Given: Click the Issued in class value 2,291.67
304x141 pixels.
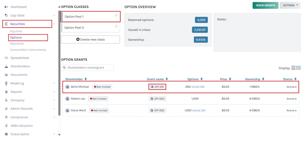Looking at the screenshot, I should click(x=200, y=30).
